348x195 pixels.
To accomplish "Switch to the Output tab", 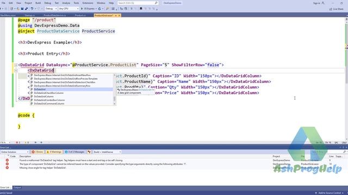I will (17, 187).
